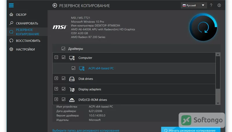
Task: Collapse the Computer category
Action: (56, 57)
